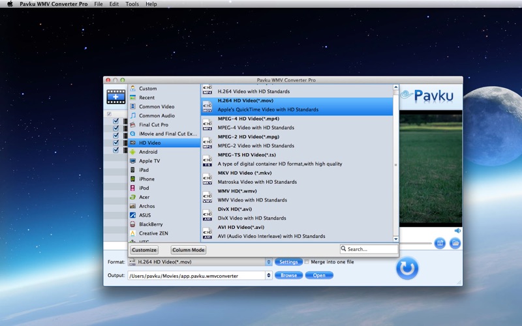Open the Apple TV category
This screenshot has height=326, width=522.
click(164, 160)
